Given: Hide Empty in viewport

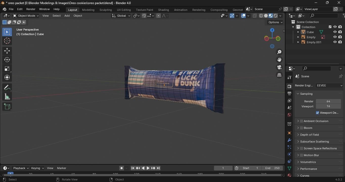Looking at the screenshot, I should pos(335,37).
